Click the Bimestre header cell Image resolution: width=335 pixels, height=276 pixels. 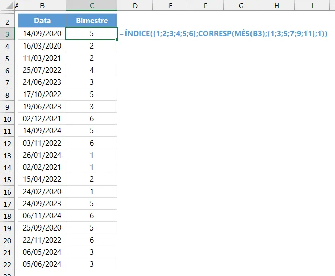(92, 21)
